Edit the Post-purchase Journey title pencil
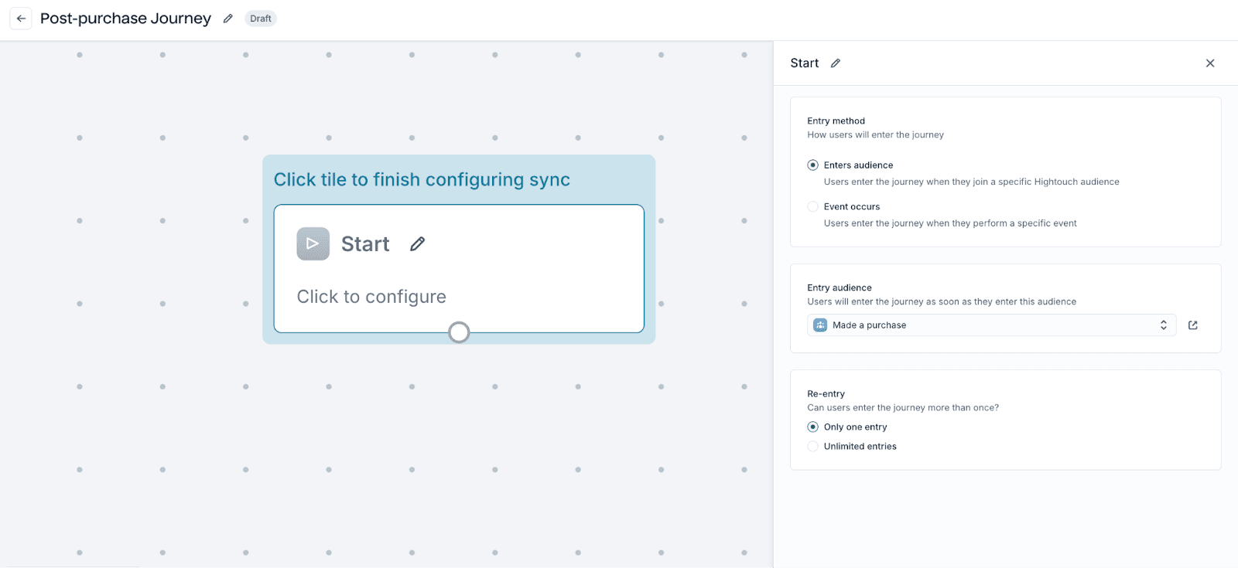1238x568 pixels. coord(228,19)
